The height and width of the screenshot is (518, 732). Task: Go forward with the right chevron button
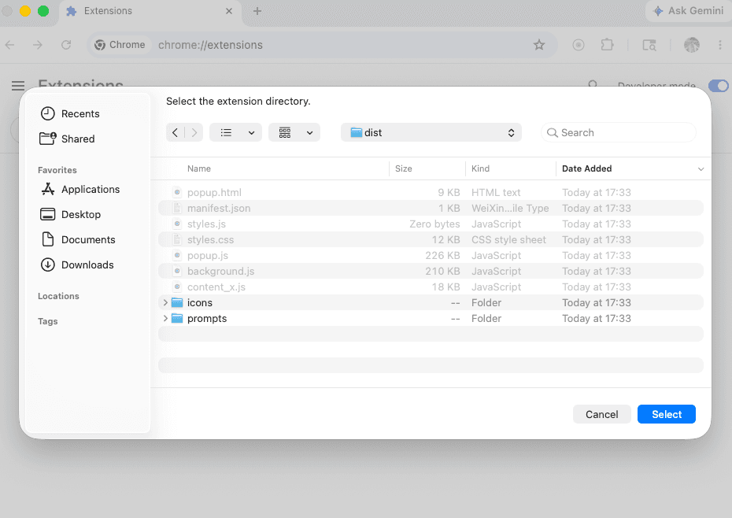194,133
